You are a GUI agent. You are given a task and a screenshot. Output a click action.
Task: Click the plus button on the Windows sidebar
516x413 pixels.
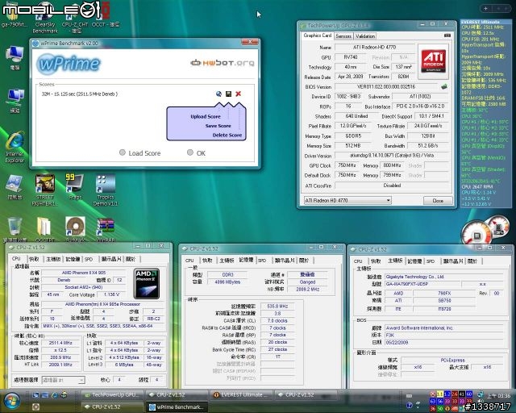tap(485, 9)
